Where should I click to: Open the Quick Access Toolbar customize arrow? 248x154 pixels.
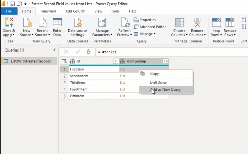[x=25, y=4]
